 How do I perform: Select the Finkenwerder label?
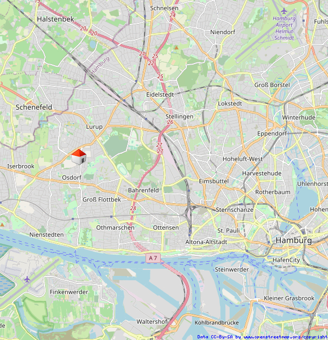point(69,292)
